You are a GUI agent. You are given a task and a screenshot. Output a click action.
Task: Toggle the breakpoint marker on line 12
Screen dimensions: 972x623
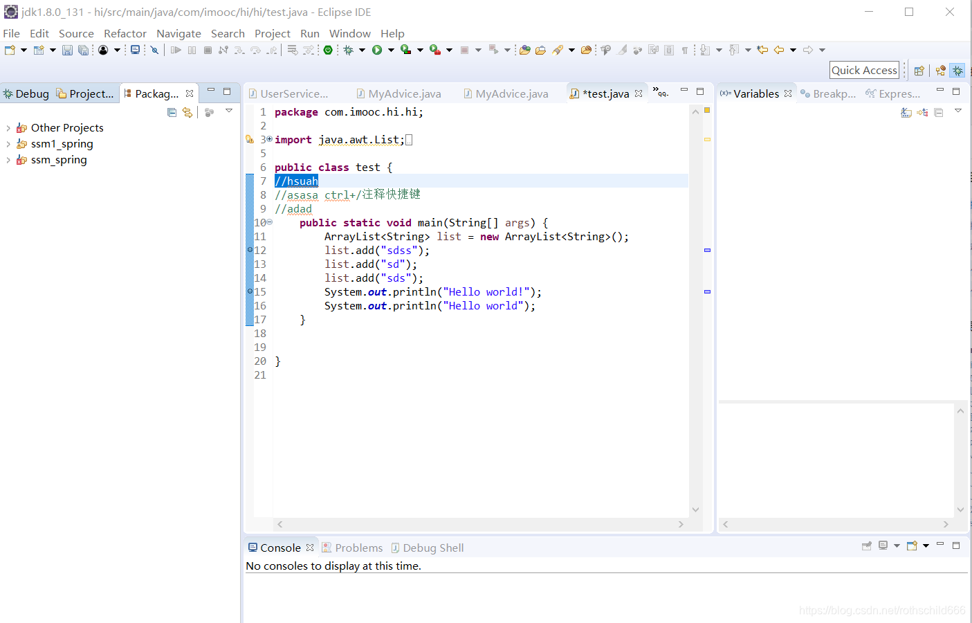(250, 250)
